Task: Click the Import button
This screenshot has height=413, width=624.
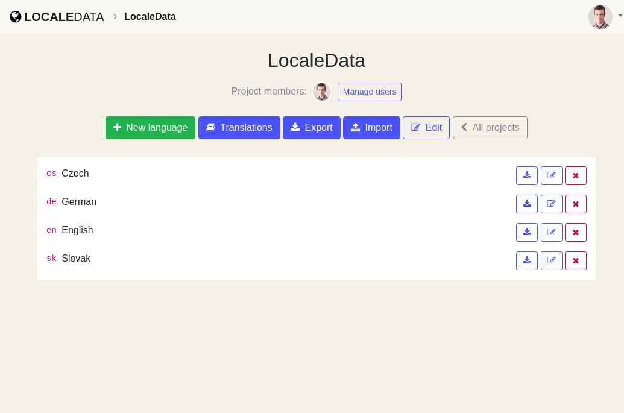Action: pos(372,128)
